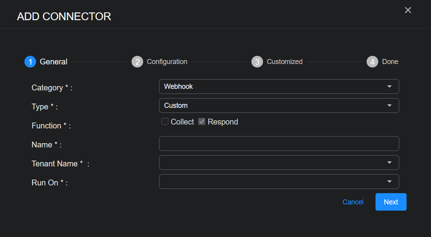This screenshot has height=237, width=431.
Task: Click the arrow on the Category field
Action: click(389, 86)
